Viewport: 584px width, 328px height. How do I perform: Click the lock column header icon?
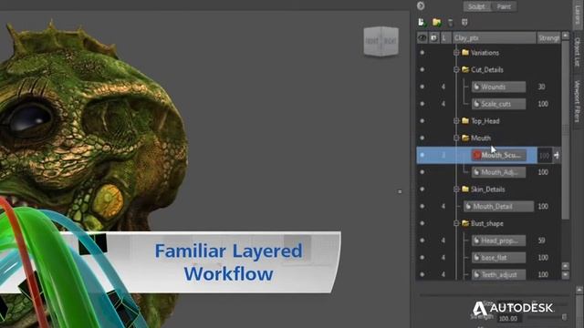pyautogui.click(x=434, y=37)
